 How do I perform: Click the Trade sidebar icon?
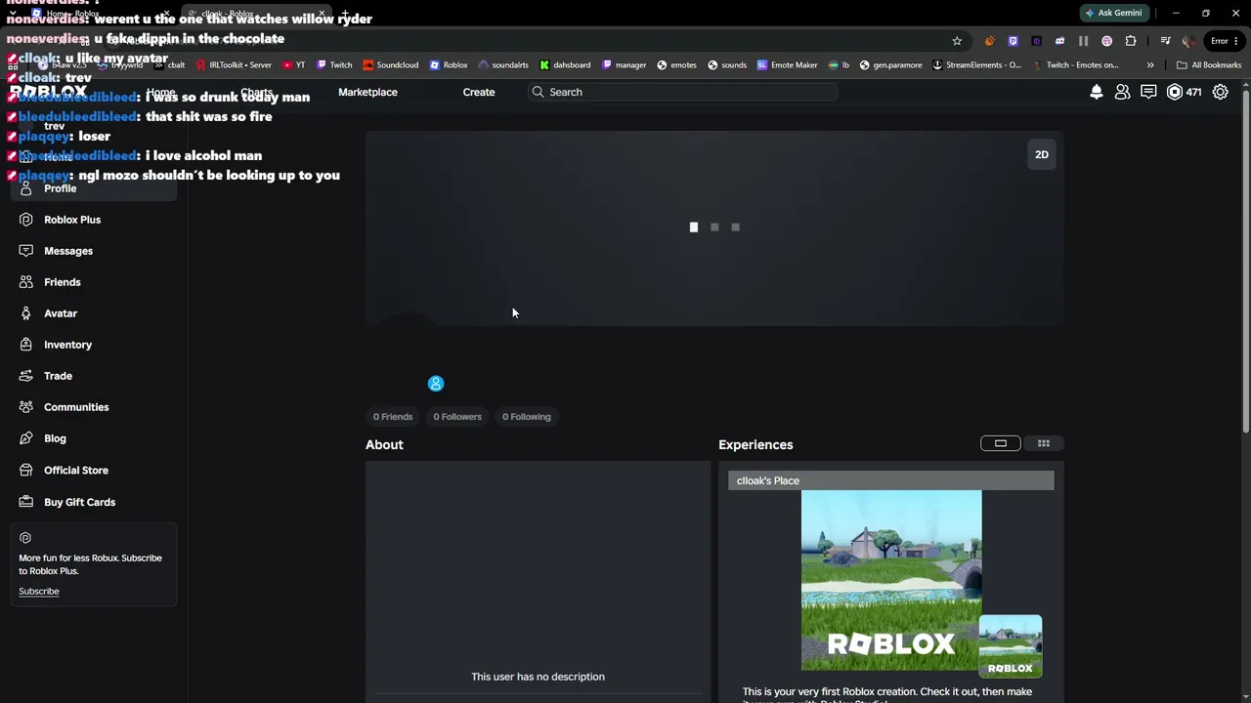(x=25, y=376)
